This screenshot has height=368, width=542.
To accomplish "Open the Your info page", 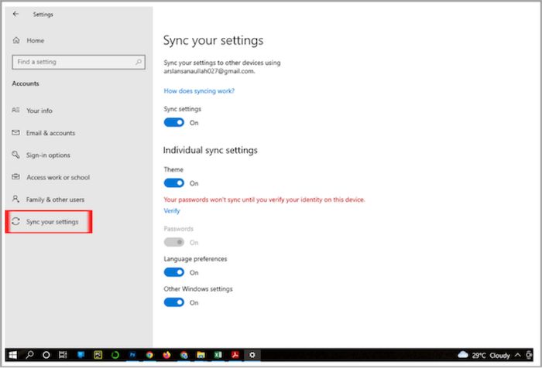I will pyautogui.click(x=39, y=111).
